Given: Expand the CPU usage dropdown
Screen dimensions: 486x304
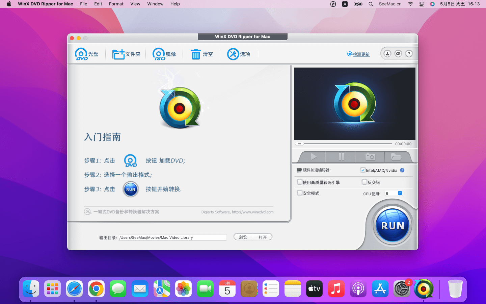Looking at the screenshot, I should click(400, 193).
